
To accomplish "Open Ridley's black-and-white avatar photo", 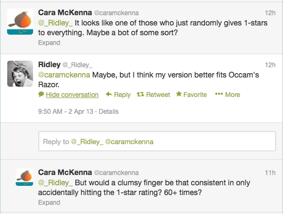I will point(20,74).
